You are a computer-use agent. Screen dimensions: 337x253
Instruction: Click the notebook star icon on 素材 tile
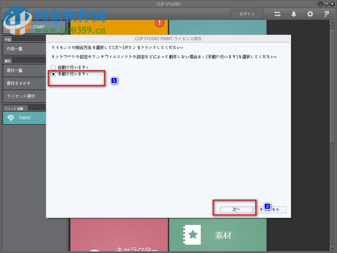click(192, 235)
